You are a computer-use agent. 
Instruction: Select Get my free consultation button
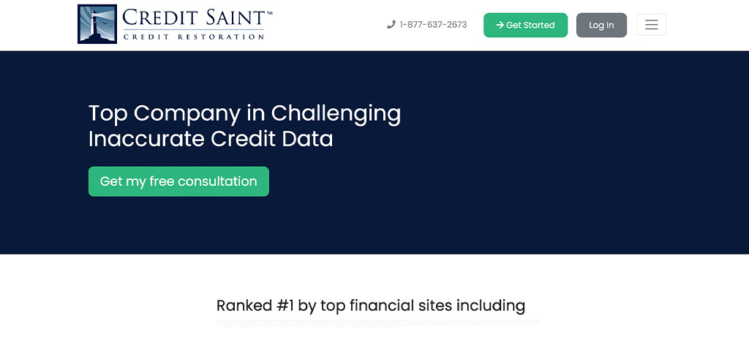coord(178,181)
